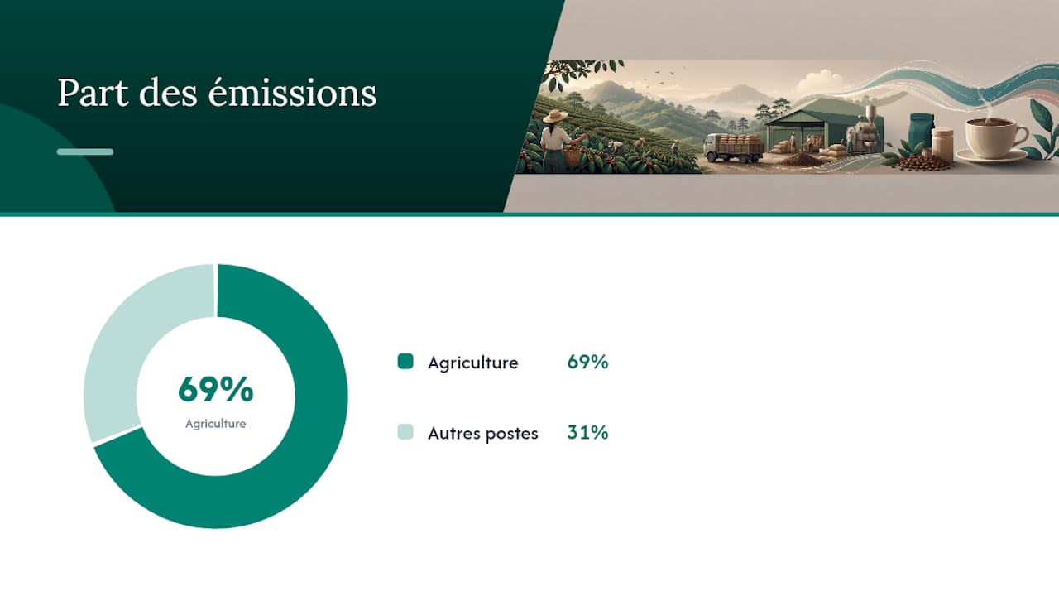Click the small Agriculture caption inside the donut
Viewport: 1059px width, 596px height.
click(216, 424)
